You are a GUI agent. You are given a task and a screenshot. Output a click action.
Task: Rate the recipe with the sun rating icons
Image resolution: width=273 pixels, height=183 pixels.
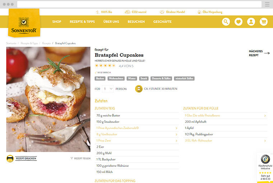(x=105, y=66)
